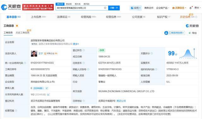Click the 99分 score distribution chart
This screenshot has width=202, height=119.
pos(188,53)
